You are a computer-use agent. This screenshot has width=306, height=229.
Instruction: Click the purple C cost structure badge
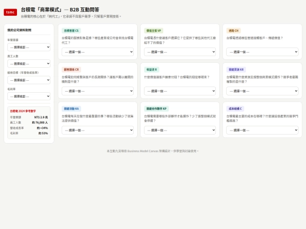[235, 109]
